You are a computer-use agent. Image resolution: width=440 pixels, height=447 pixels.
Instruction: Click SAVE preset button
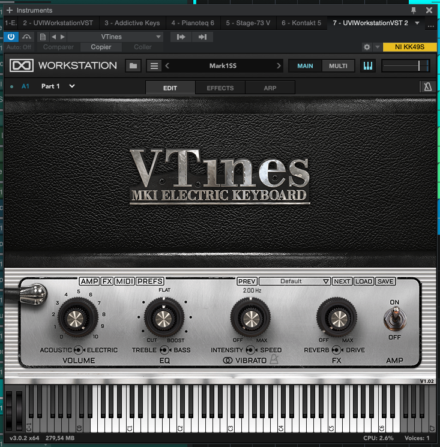pos(385,281)
